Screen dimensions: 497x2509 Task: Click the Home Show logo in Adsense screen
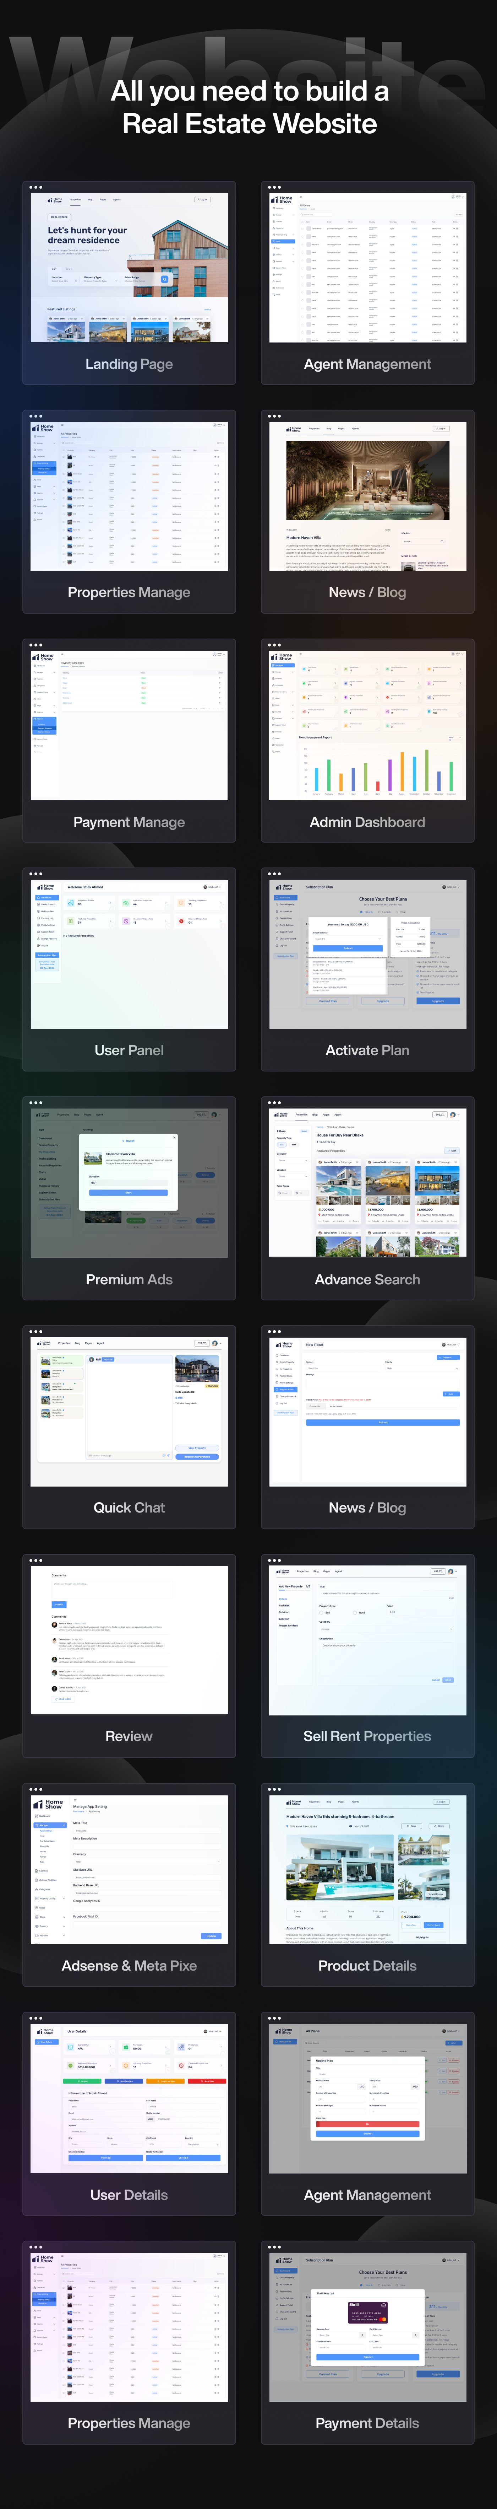click(49, 1804)
